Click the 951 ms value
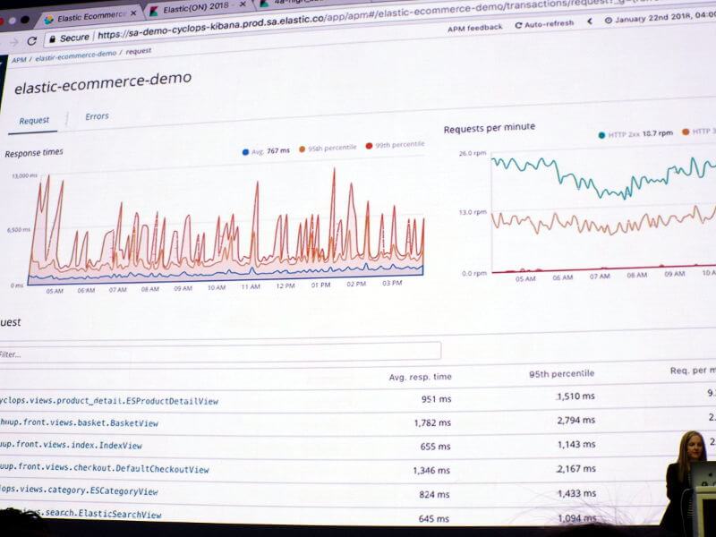This screenshot has height=537, width=716. coord(436,399)
